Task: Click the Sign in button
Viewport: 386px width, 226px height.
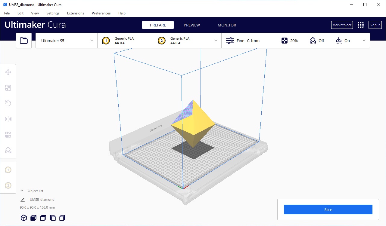Action: coord(375,25)
